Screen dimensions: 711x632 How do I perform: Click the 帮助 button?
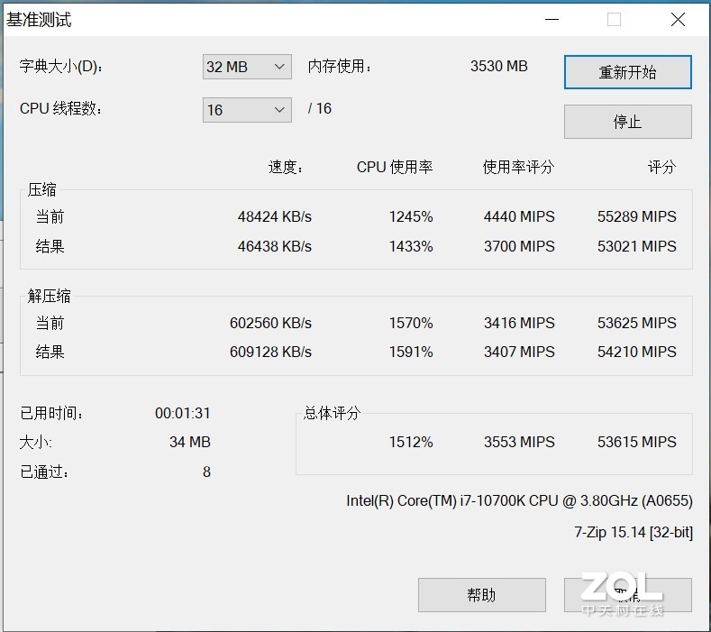pos(481,595)
